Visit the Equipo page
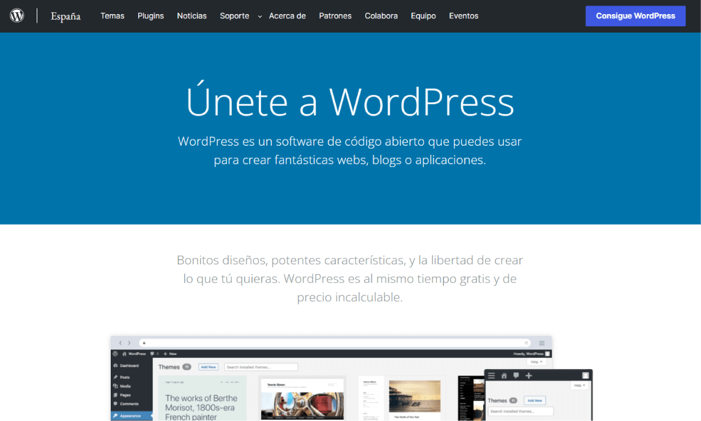701x421 pixels. pos(423,16)
